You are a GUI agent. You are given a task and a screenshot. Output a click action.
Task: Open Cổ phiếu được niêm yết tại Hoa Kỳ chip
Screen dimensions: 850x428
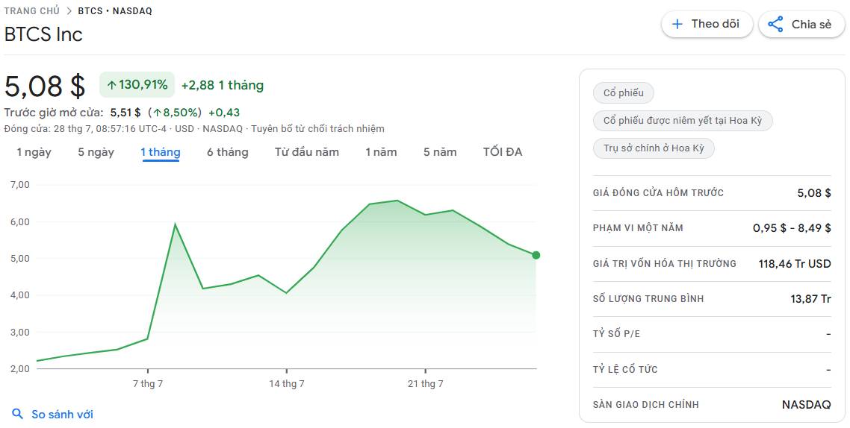(683, 121)
